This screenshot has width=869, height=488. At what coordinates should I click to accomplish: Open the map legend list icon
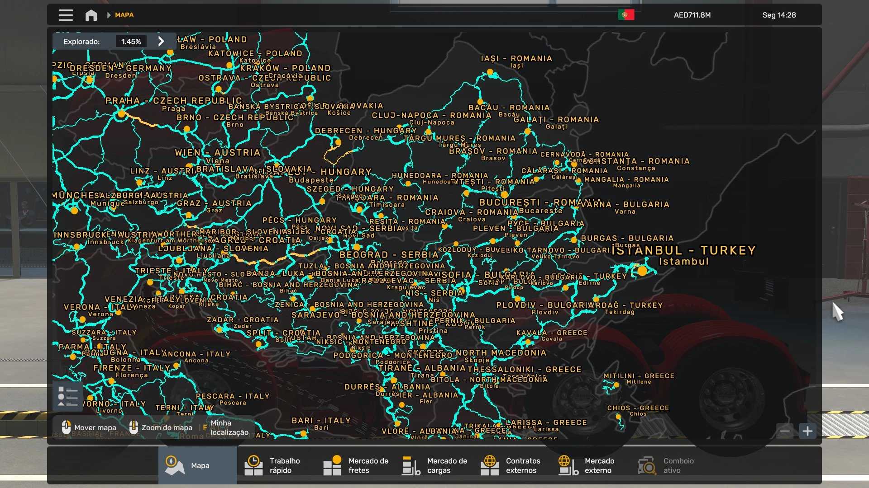click(x=67, y=396)
